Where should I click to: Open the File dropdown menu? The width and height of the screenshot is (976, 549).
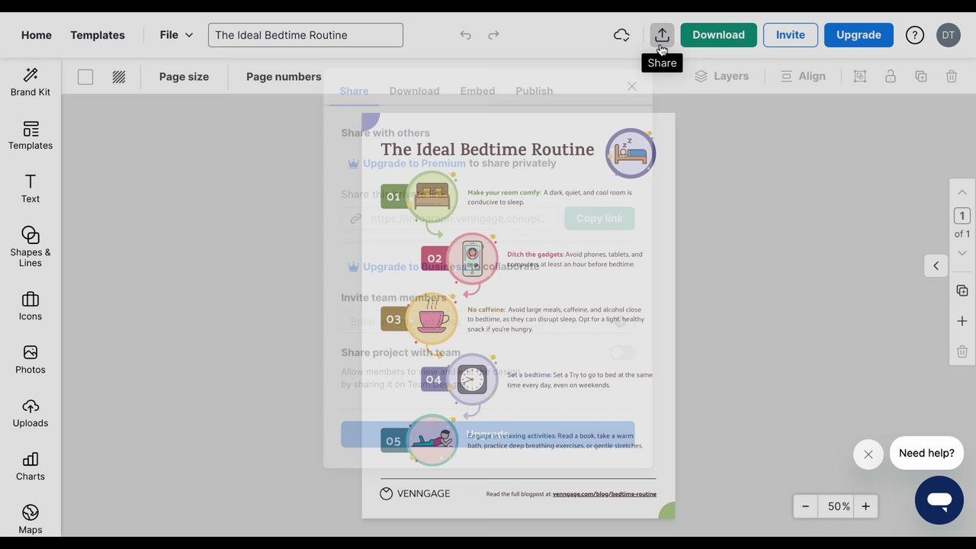click(x=176, y=35)
